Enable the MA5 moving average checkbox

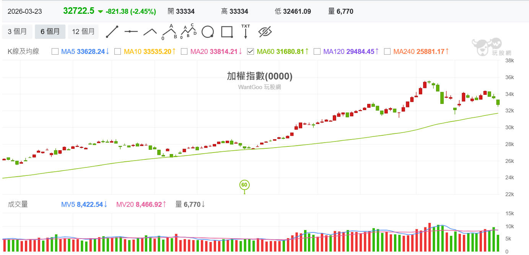55,51
